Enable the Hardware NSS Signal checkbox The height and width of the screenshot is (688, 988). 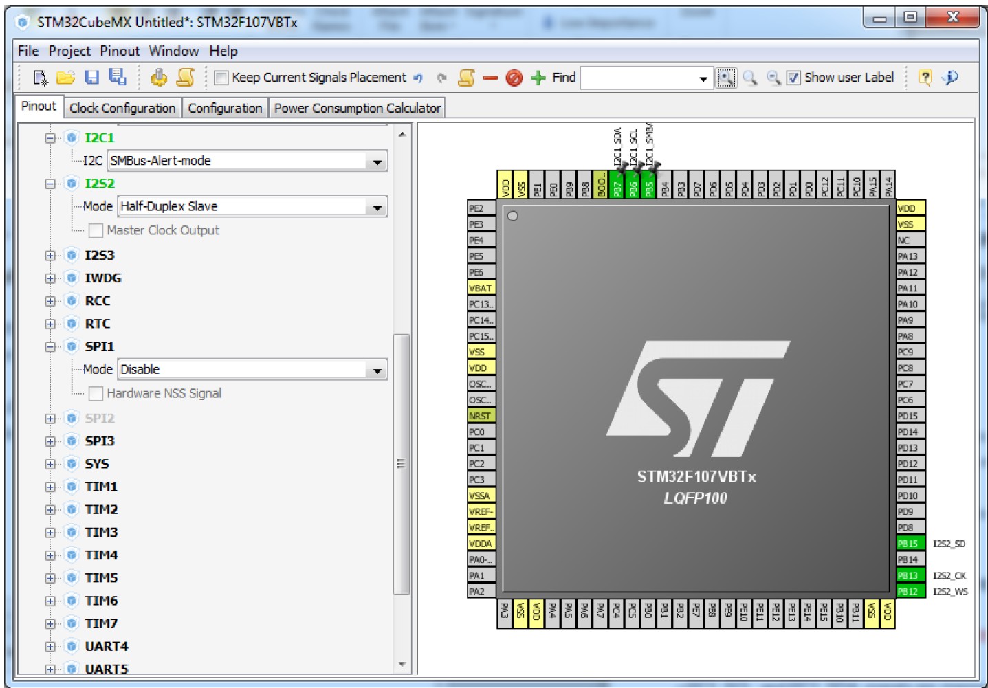[x=96, y=393]
